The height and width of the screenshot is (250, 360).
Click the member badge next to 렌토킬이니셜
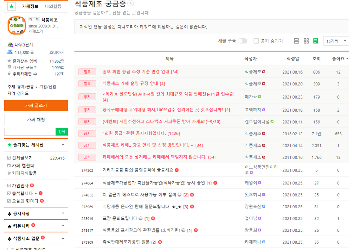[272, 122]
